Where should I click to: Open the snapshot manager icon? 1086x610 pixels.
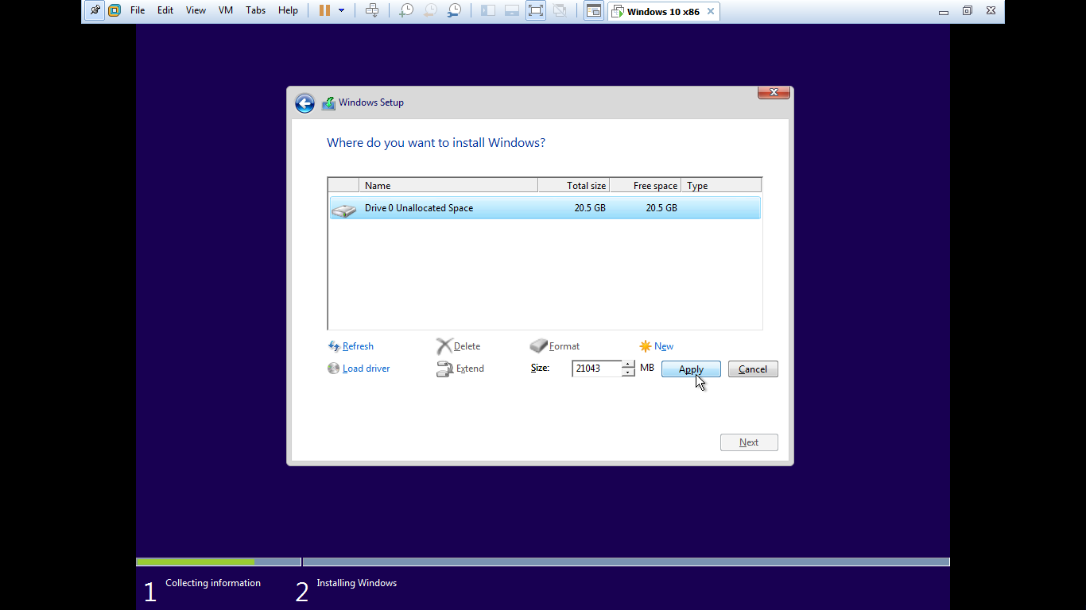[x=454, y=10]
